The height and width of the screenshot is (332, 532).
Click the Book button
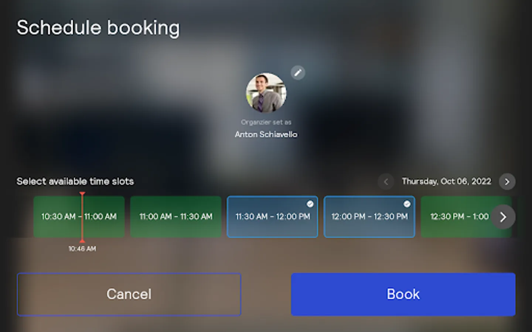tap(403, 294)
